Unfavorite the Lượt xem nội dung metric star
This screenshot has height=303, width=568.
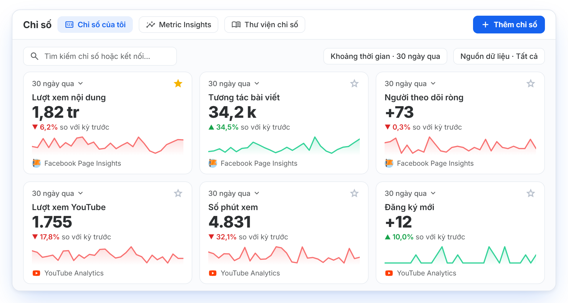tap(178, 83)
